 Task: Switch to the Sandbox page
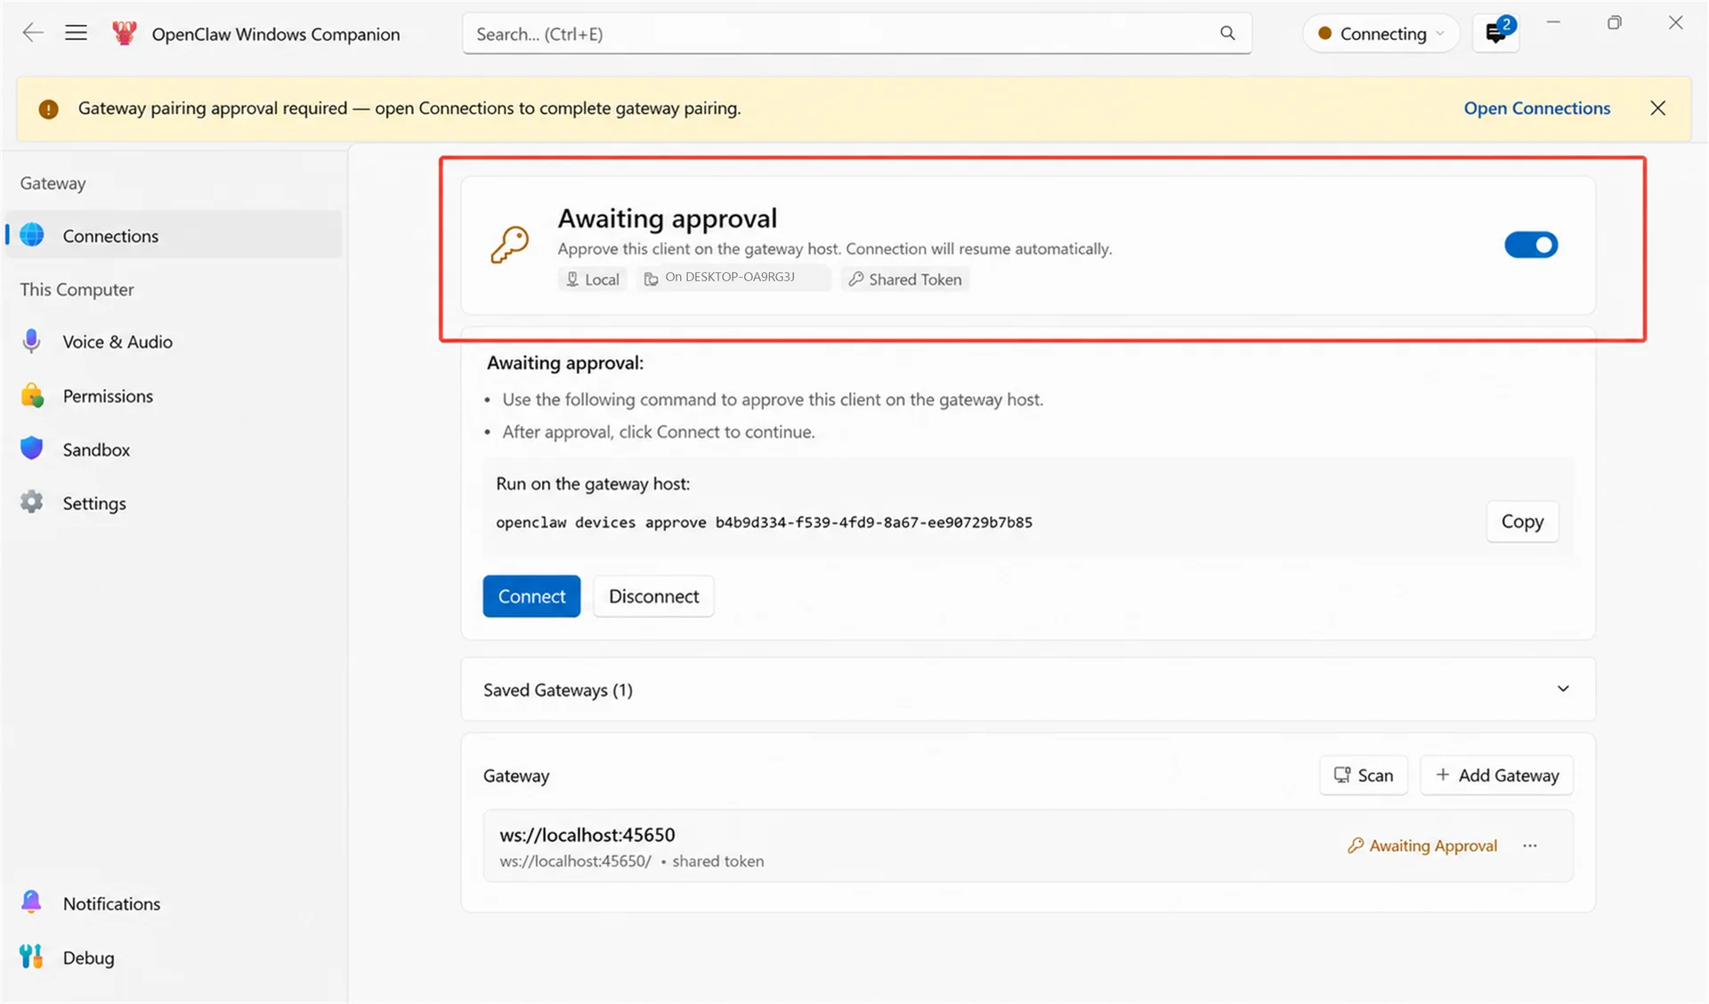coord(174,449)
